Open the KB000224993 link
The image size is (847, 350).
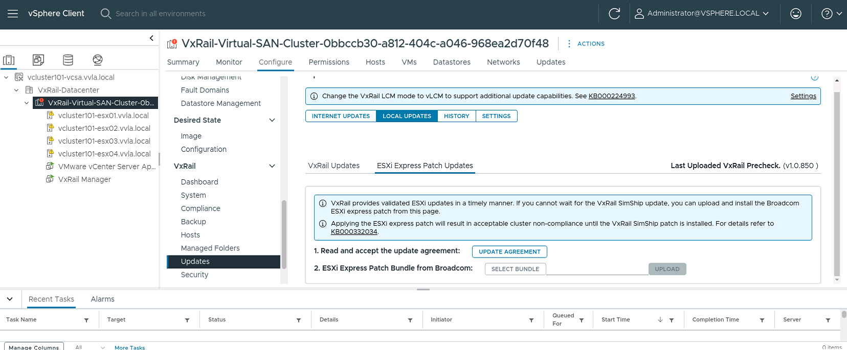pos(611,96)
